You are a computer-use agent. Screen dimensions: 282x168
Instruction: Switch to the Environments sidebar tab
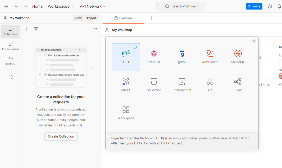click(x=11, y=46)
